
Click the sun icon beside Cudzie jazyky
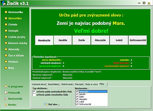pos(6,37)
